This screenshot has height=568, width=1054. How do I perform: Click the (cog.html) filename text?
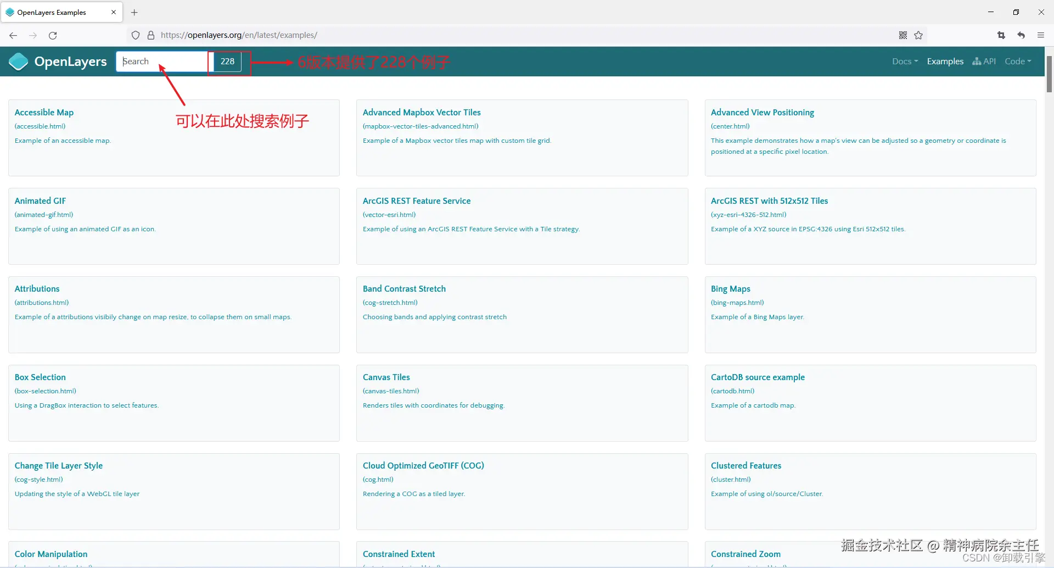tap(378, 480)
